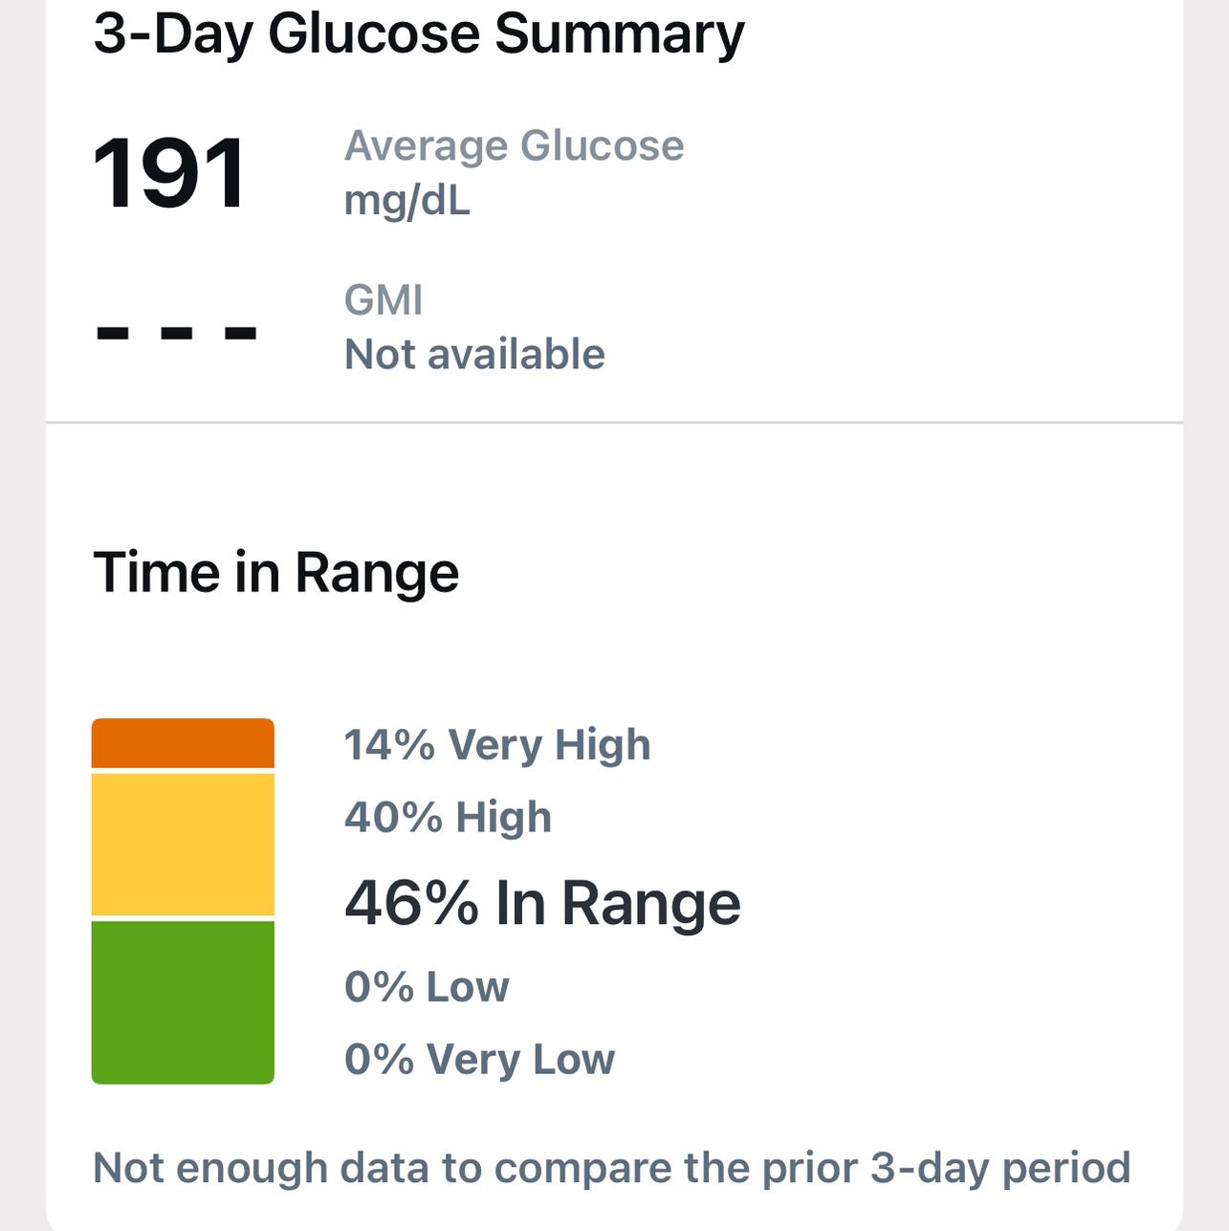
Task: Click the gray margin left of the card
Action: coord(22,612)
